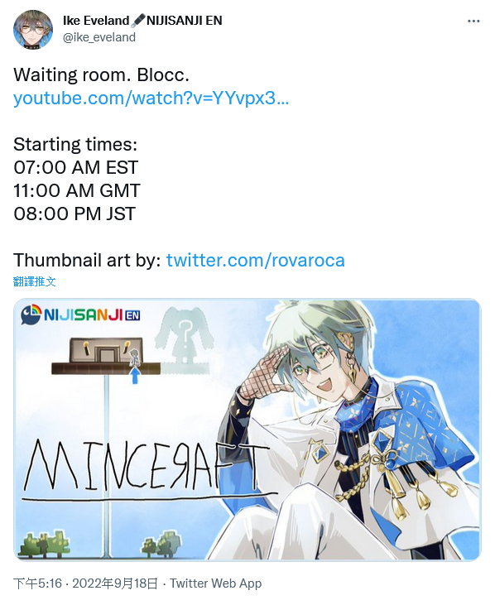Click the floating house platform in thumbnail
This screenshot has width=495, height=605.
click(x=106, y=356)
